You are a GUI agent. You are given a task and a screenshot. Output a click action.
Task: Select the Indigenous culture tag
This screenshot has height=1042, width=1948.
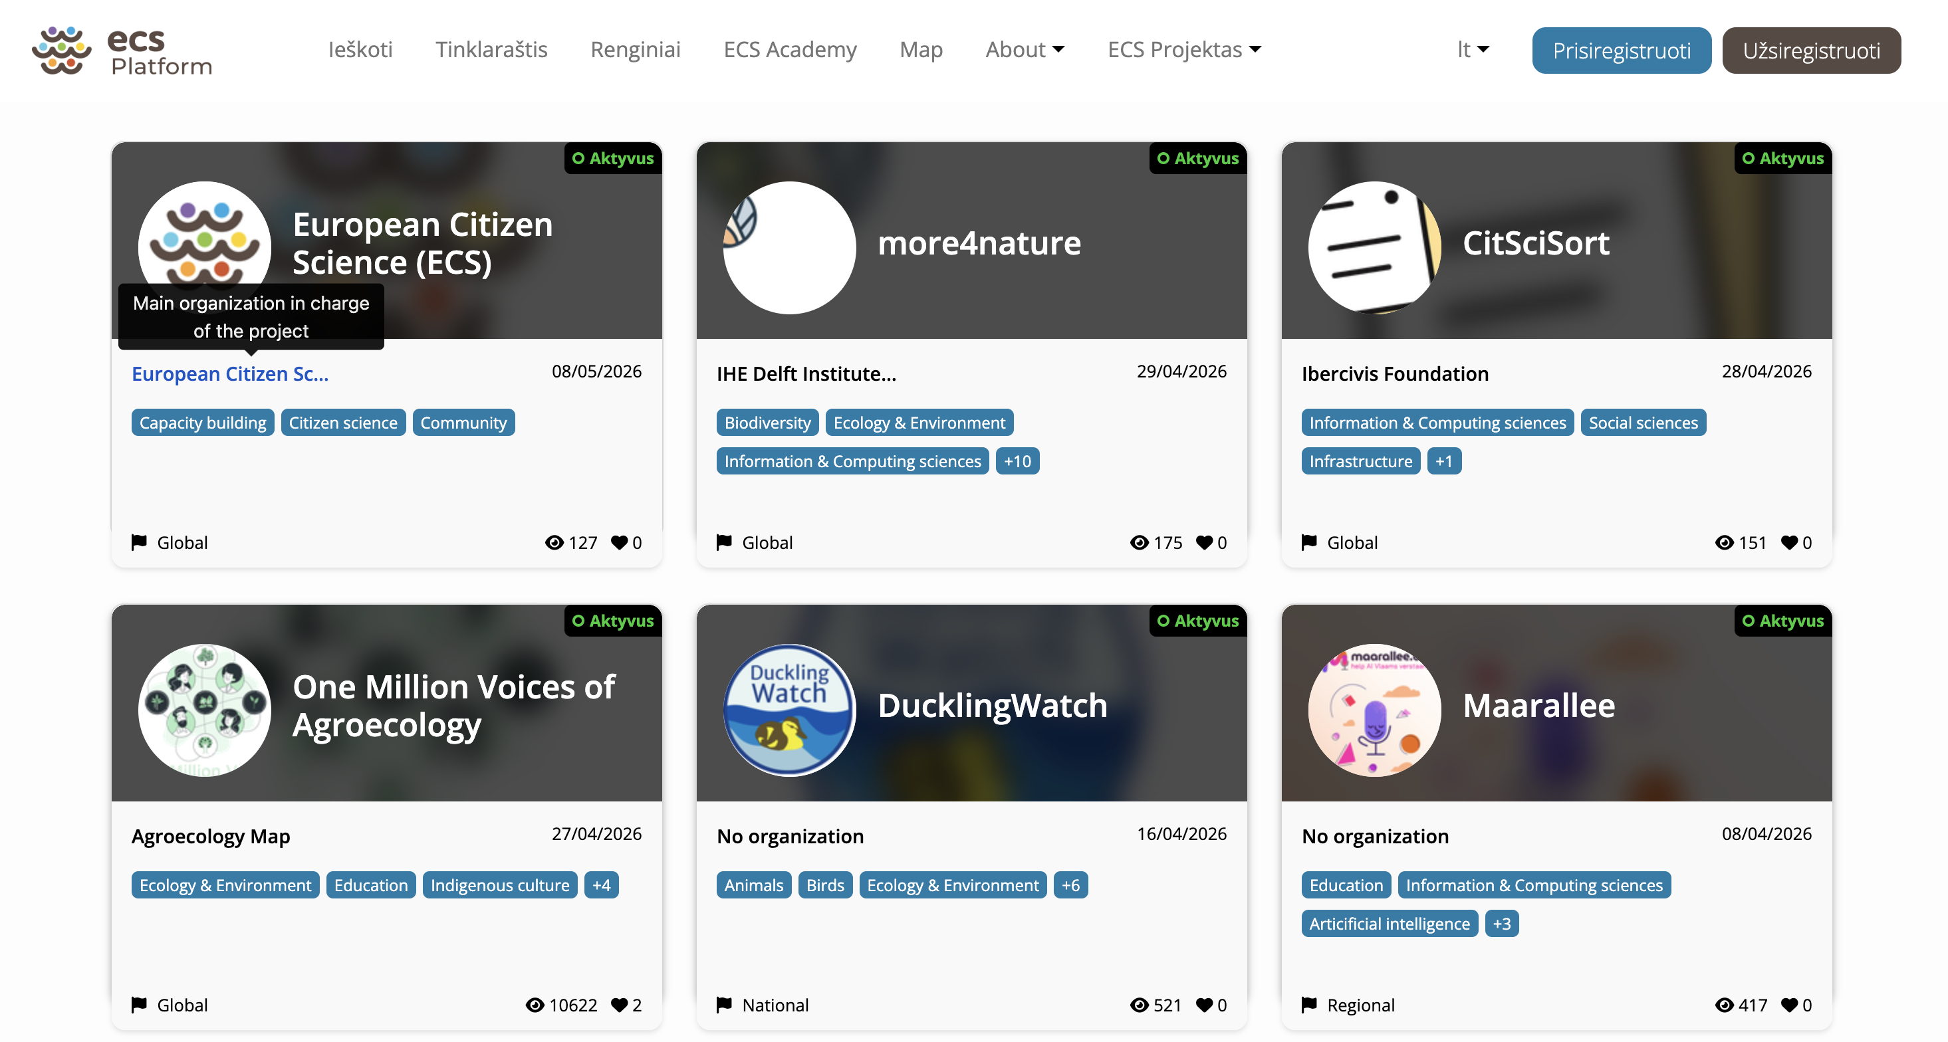click(500, 885)
